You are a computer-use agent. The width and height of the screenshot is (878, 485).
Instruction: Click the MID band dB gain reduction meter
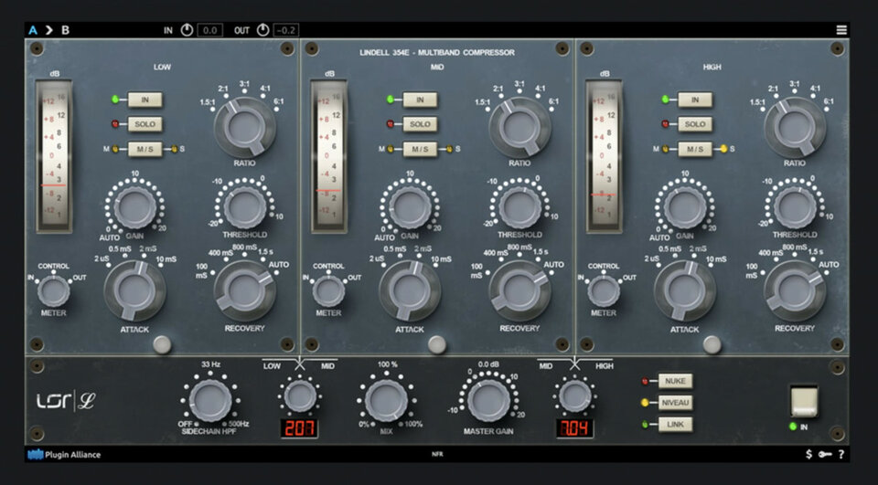[329, 156]
